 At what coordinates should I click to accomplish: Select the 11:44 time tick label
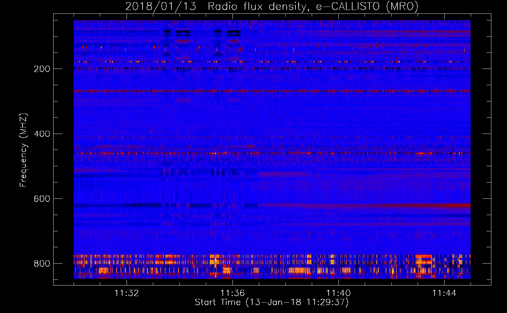[x=444, y=293]
